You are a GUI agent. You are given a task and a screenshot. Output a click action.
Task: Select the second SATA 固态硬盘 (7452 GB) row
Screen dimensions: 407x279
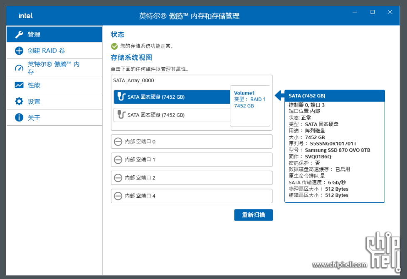point(172,115)
